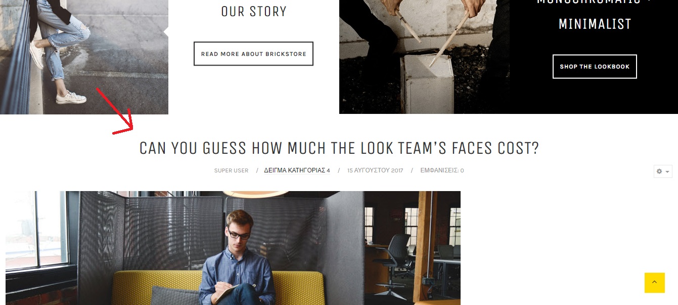Click the Shop The Lookbook button
This screenshot has height=305, width=678.
click(595, 67)
